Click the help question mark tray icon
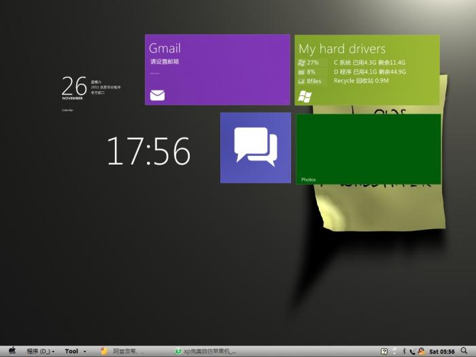 coord(384,352)
